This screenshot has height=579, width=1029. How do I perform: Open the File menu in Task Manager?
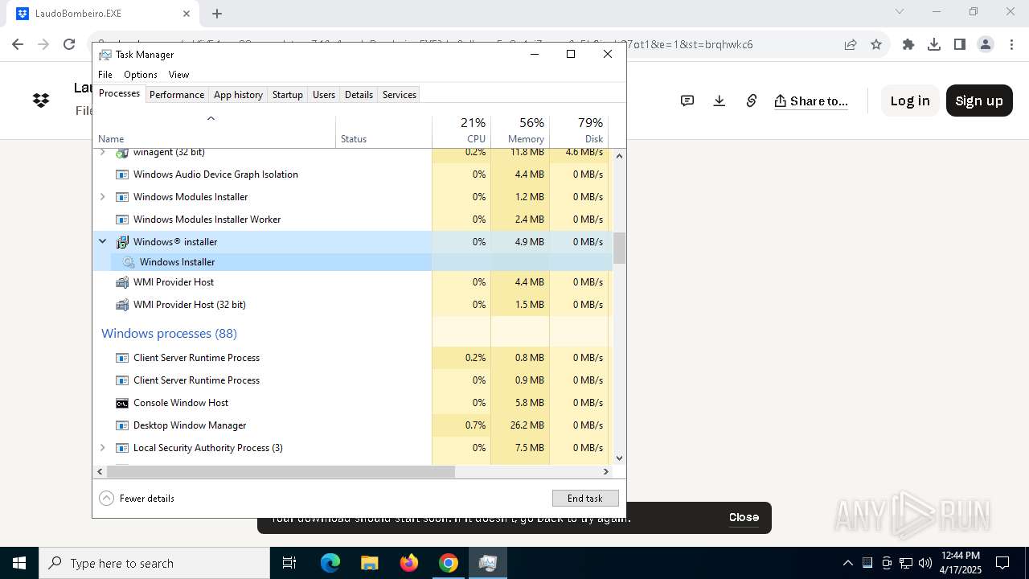coord(105,74)
